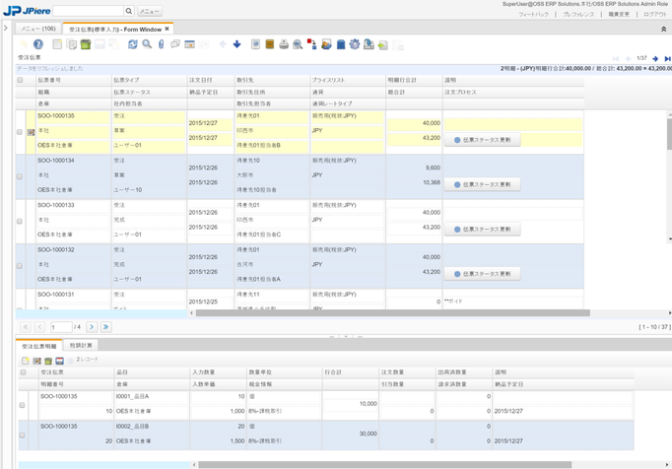672x469 pixels.
Task: Open workflow icon with red square
Action: click(x=312, y=44)
